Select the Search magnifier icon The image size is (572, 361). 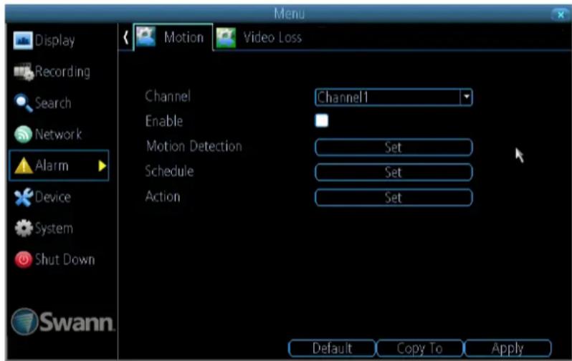click(24, 103)
